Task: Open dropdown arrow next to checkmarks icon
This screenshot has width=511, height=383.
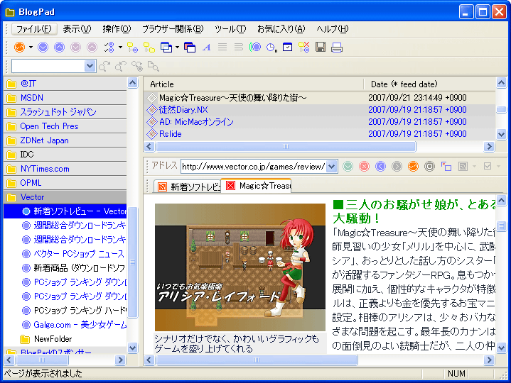Action: [120, 48]
